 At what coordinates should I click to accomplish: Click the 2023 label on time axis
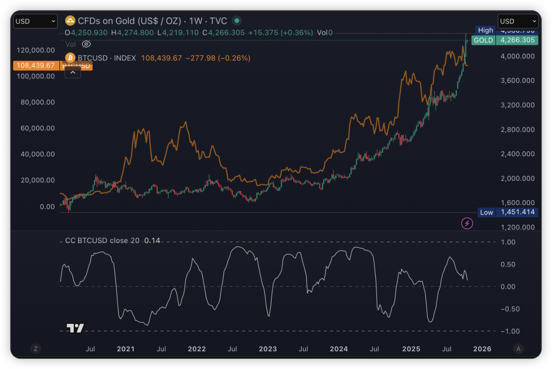(267, 349)
